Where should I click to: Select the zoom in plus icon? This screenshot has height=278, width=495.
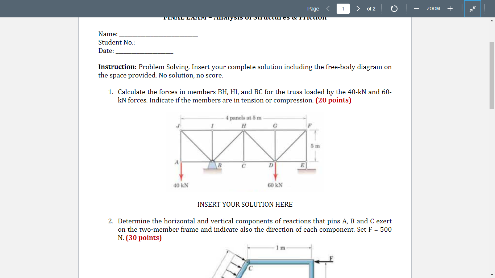(x=450, y=8)
